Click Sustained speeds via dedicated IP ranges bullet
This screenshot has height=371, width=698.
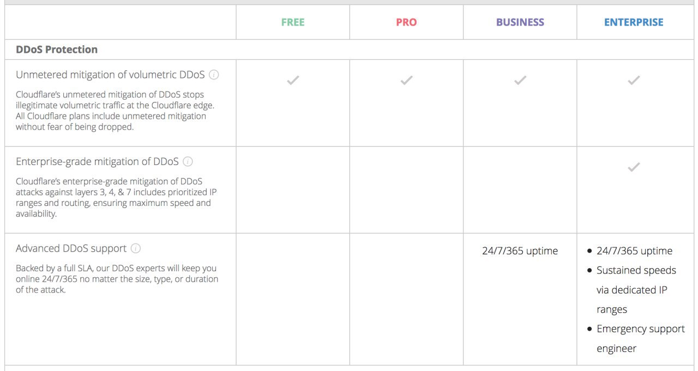632,290
